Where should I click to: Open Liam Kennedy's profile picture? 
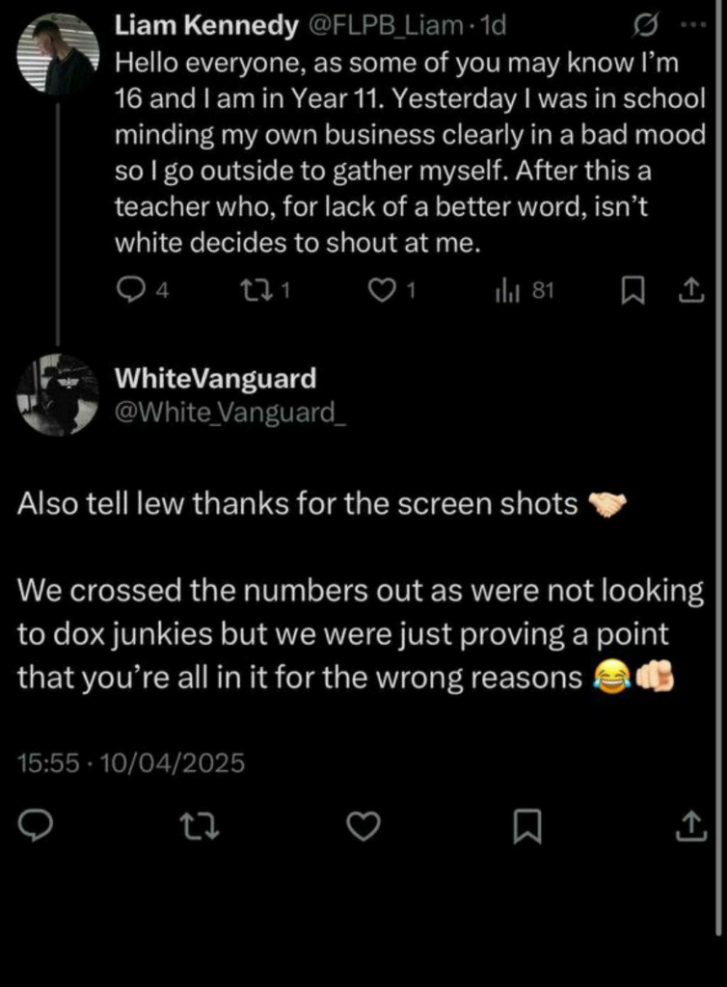[58, 55]
